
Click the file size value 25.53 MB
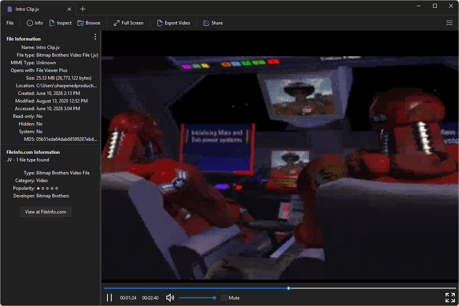(64, 78)
